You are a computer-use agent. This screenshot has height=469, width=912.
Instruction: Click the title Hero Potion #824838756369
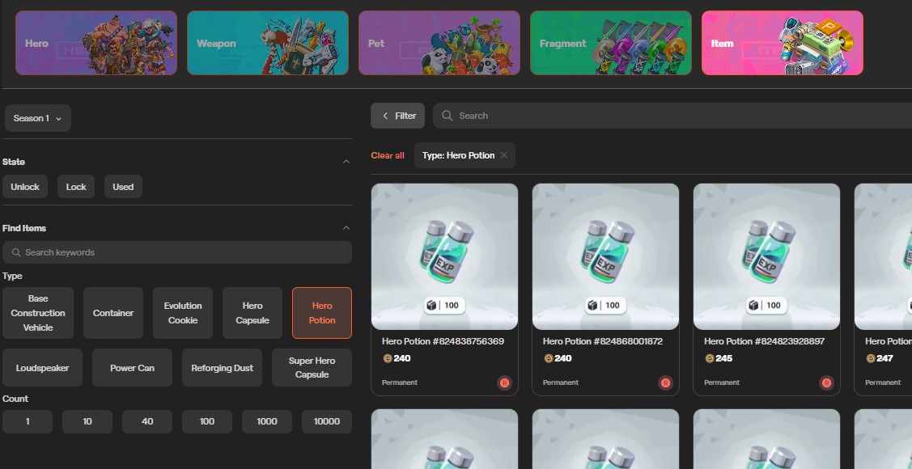pos(443,341)
